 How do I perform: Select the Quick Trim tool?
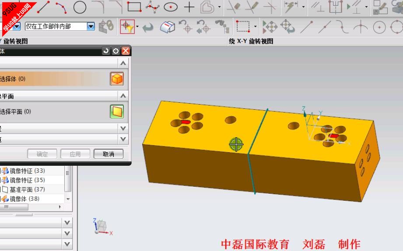point(234,7)
